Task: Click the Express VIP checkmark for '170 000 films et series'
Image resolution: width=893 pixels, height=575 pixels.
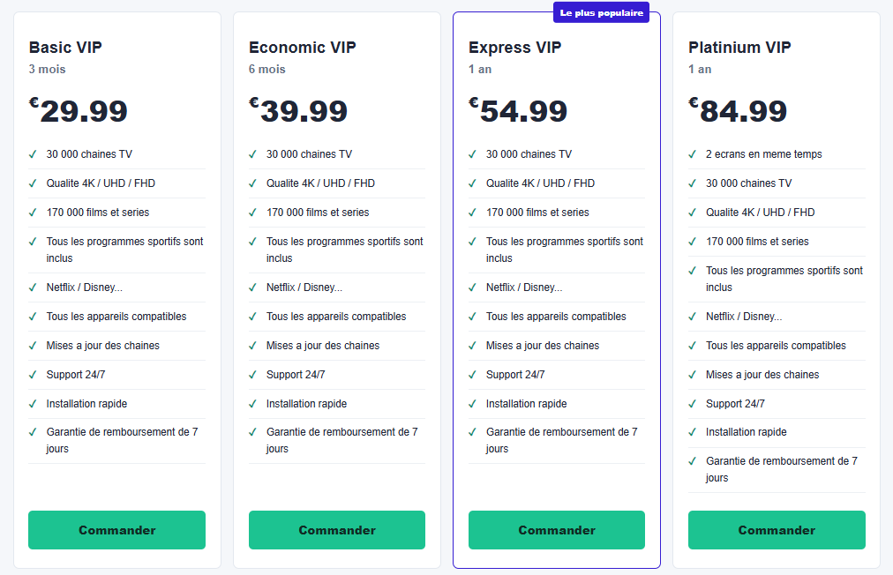Action: click(x=472, y=213)
